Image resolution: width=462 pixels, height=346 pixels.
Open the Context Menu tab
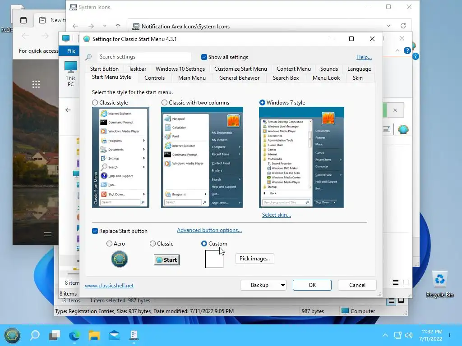tap(293, 69)
